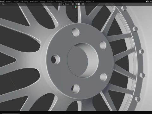
Task: Expand the collapsed viewport tool settings arrow
Action: [74, 7]
